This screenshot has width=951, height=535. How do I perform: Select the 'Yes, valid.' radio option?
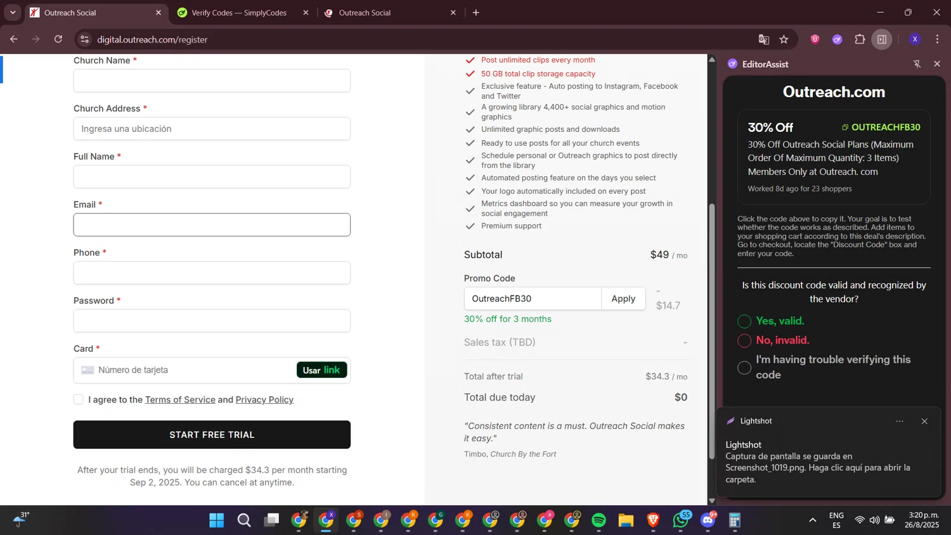point(744,321)
